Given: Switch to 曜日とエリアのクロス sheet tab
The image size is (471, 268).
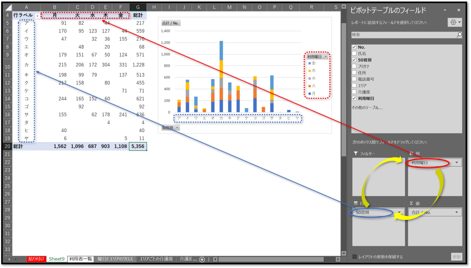Looking at the screenshot, I should click(115, 259).
